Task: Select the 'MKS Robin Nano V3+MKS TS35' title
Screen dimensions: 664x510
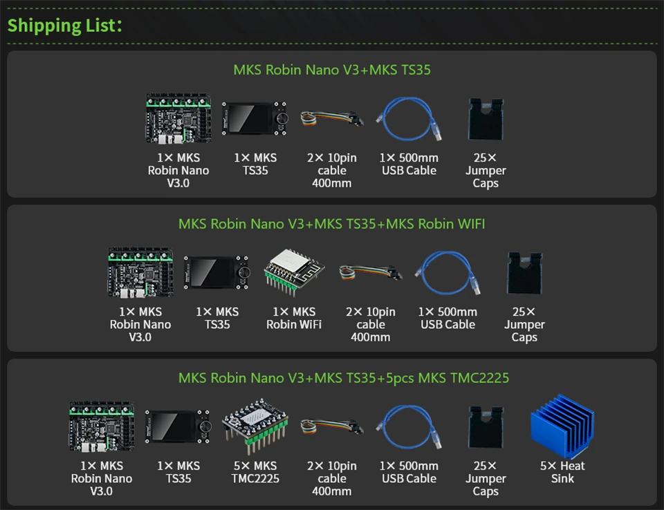Action: pos(332,69)
